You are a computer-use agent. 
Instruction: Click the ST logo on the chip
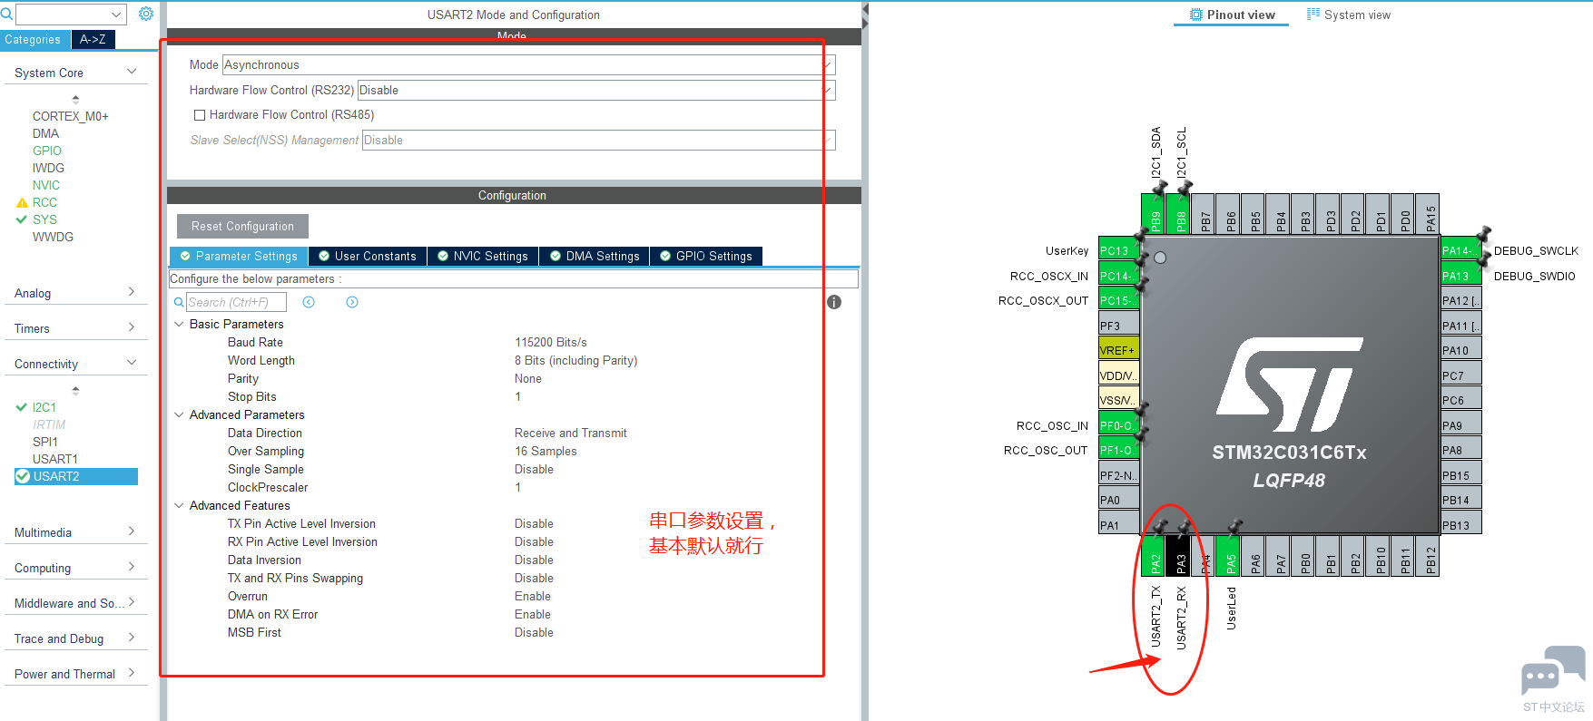(1289, 385)
